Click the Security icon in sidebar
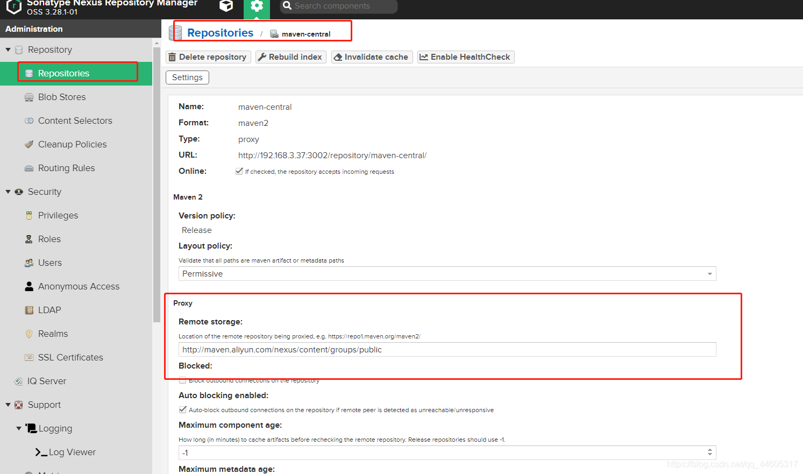Screen dimensions: 803x474 19,192
